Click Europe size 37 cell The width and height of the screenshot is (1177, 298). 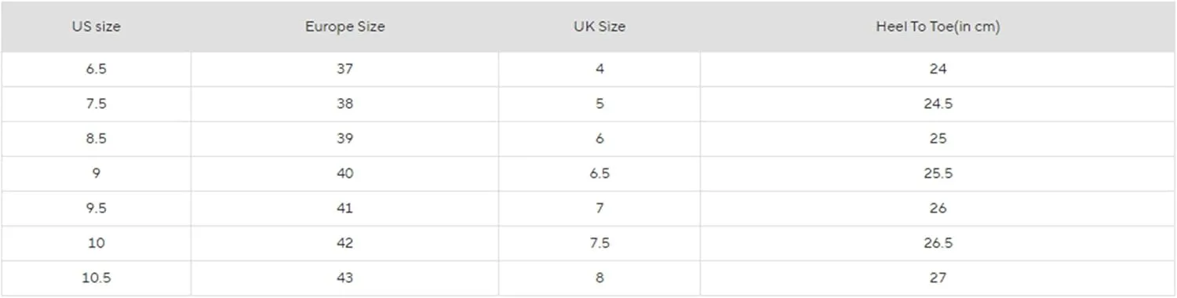tap(344, 69)
